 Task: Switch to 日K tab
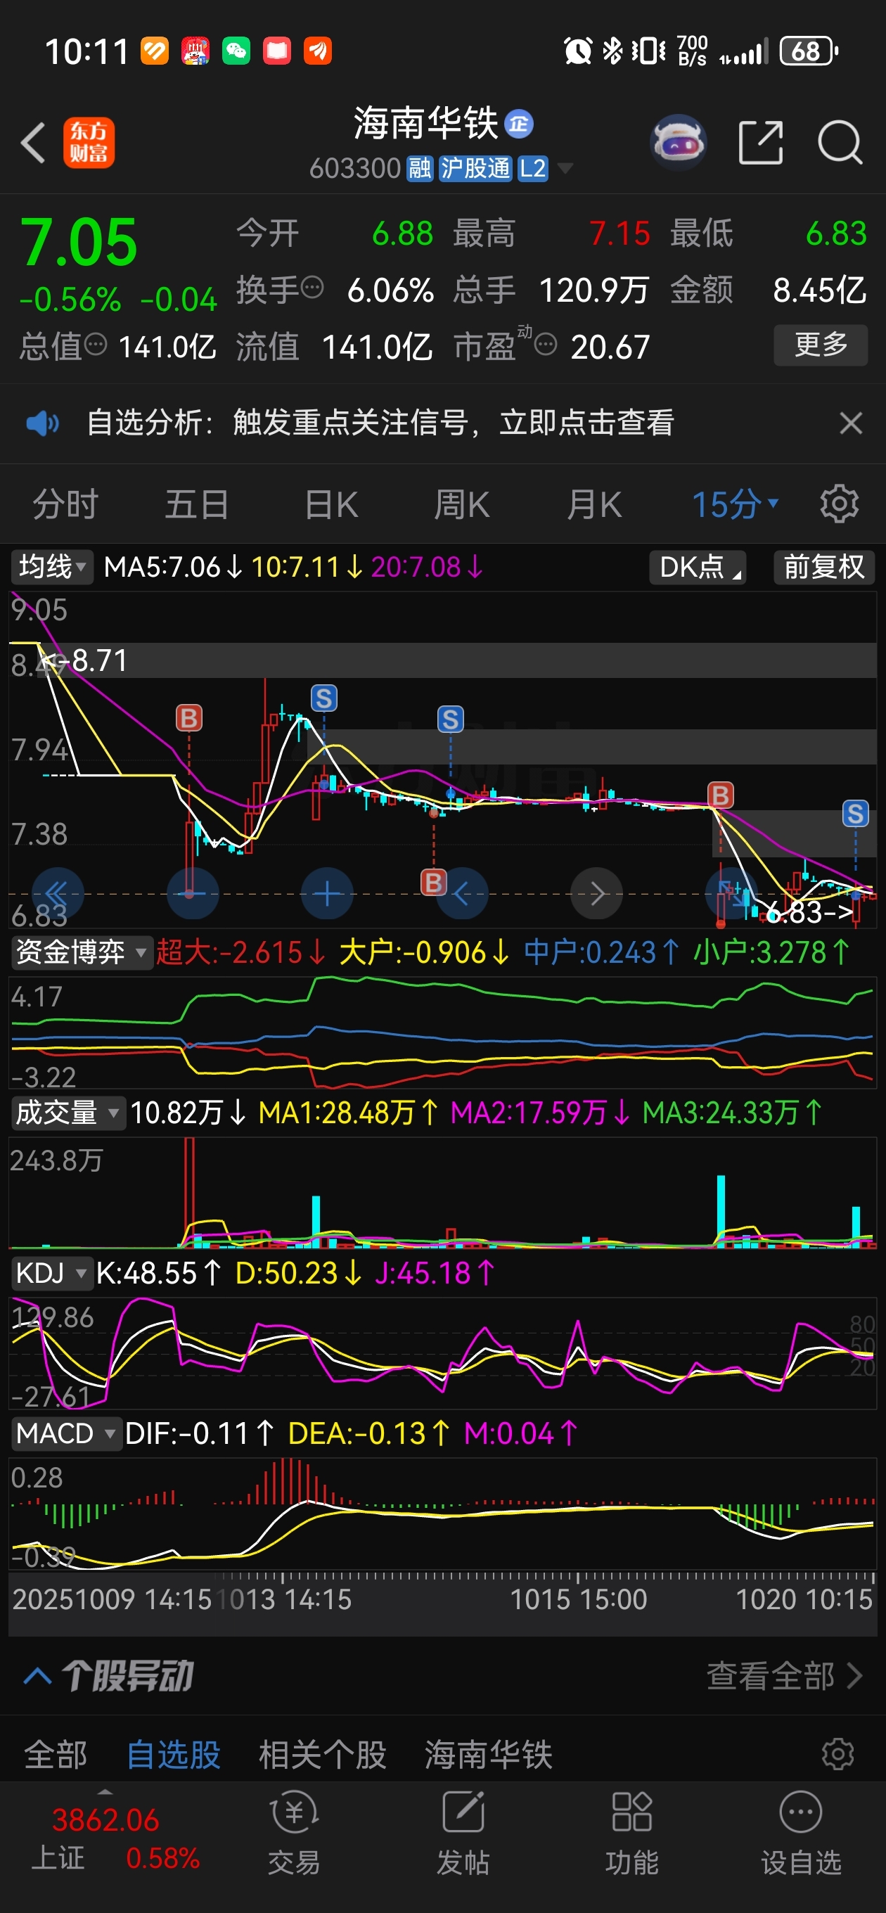(x=331, y=504)
